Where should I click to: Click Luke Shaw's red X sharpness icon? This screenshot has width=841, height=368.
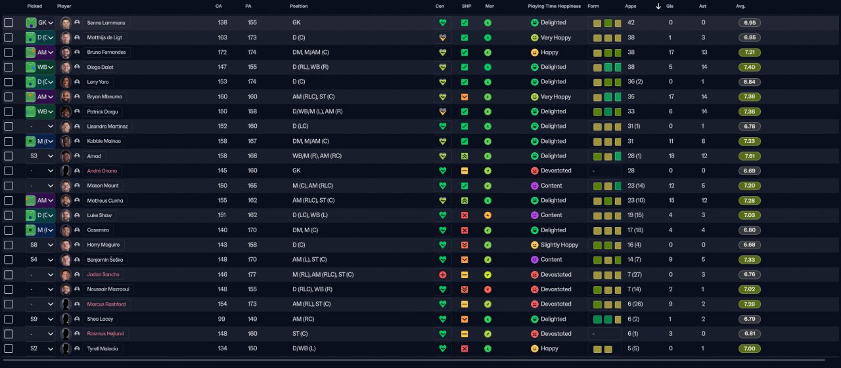[465, 215]
